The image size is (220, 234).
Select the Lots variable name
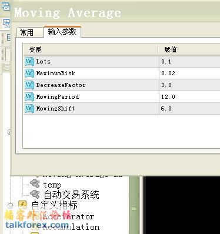click(x=44, y=62)
